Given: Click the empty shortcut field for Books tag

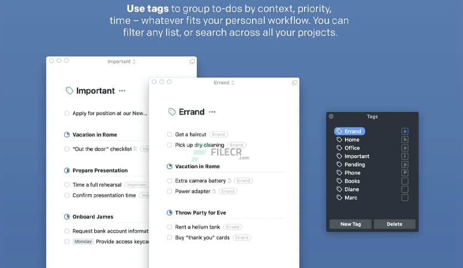Looking at the screenshot, I should [405, 181].
